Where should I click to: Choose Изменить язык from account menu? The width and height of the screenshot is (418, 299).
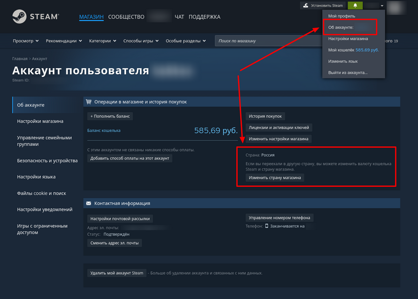(343, 61)
